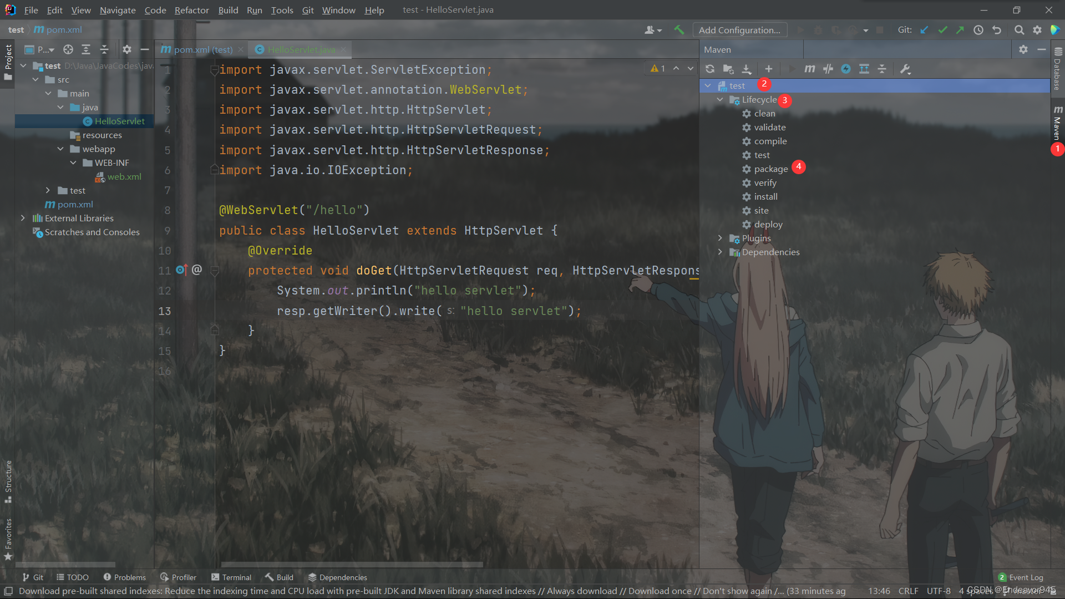Click editor horizontal scrollbar
1065x599 pixels.
point(352,565)
